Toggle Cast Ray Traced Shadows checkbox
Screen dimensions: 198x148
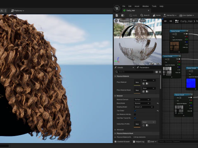(x=135, y=118)
